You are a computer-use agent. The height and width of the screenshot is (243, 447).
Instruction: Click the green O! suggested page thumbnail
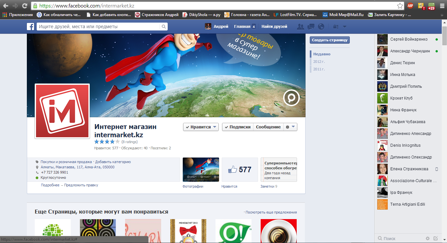pos(233,231)
